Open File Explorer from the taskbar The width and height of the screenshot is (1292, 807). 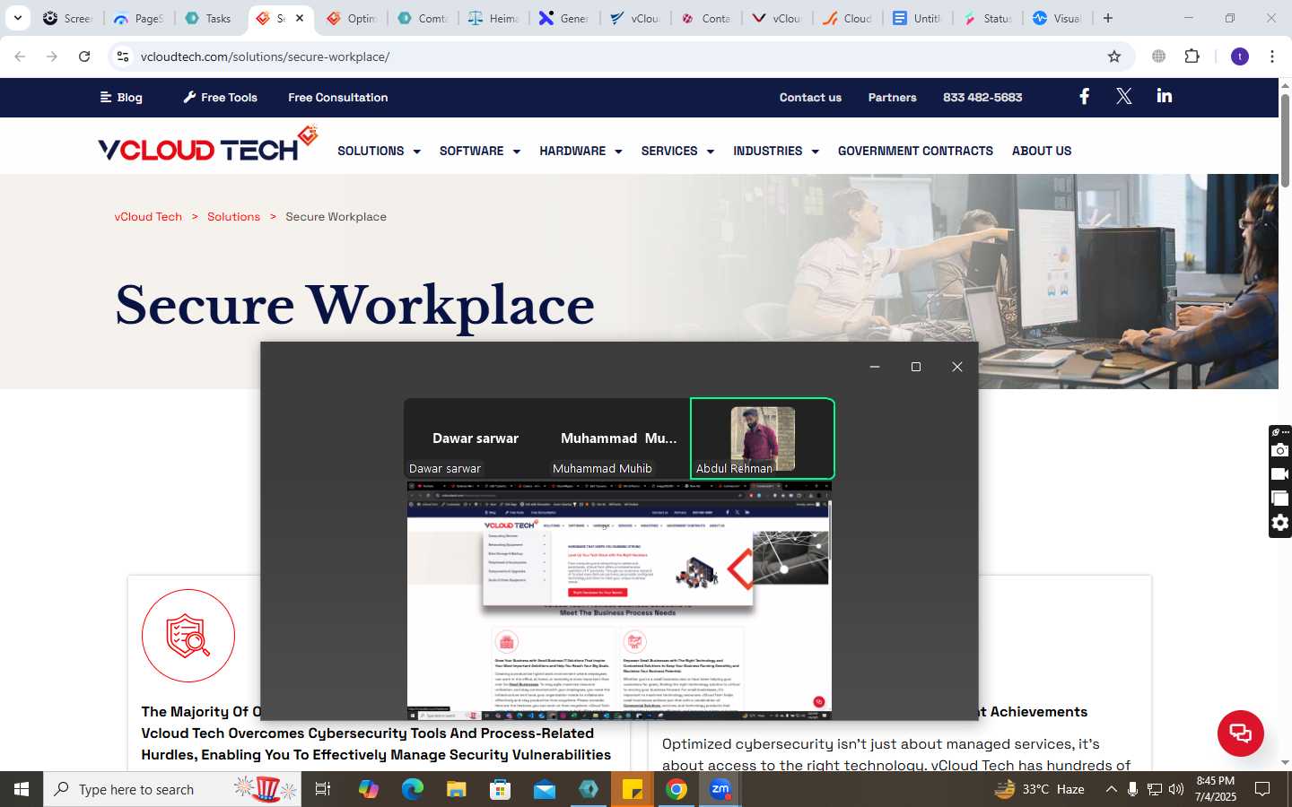[x=456, y=789]
